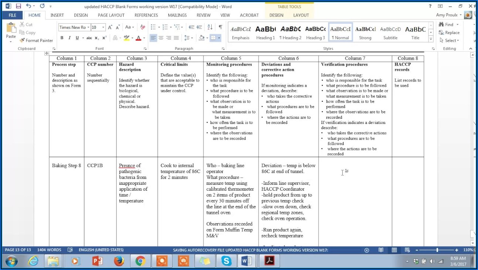Open the FILE tab
Image resolution: width=478 pixels, height=270 pixels.
click(13, 15)
